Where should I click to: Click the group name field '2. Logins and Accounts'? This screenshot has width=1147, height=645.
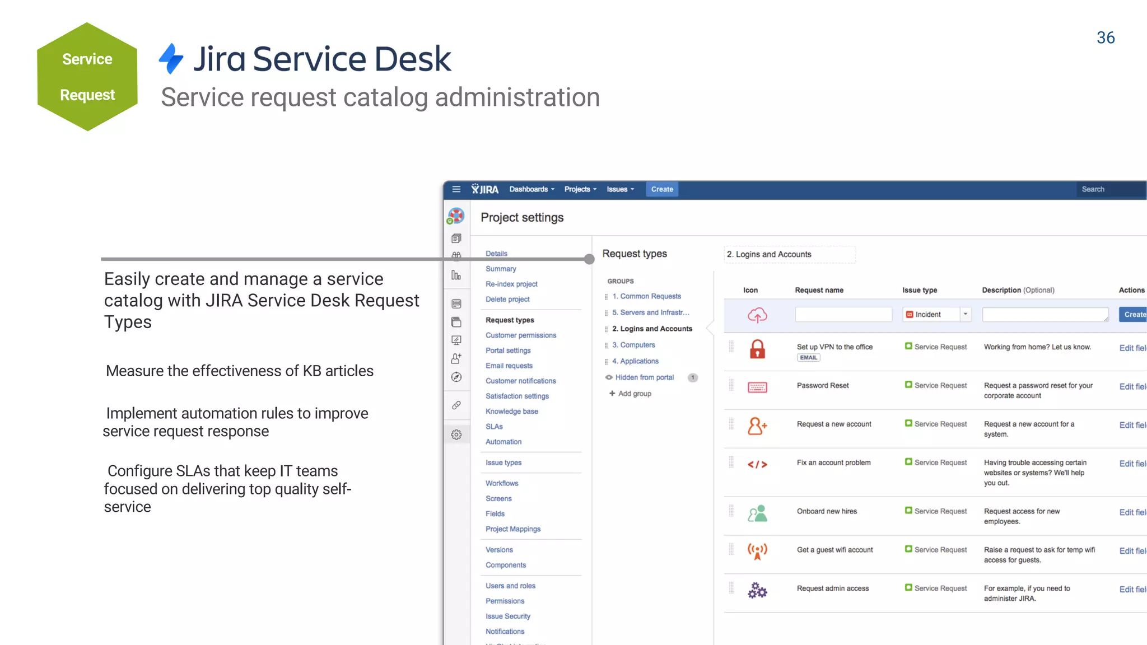(x=790, y=254)
